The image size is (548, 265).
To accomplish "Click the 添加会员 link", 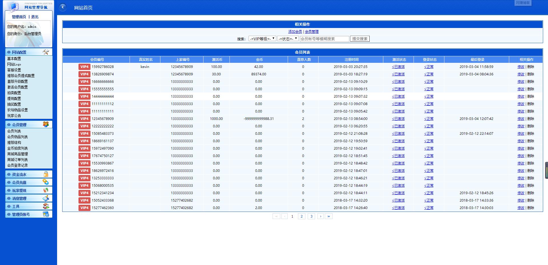I will (x=295, y=32).
